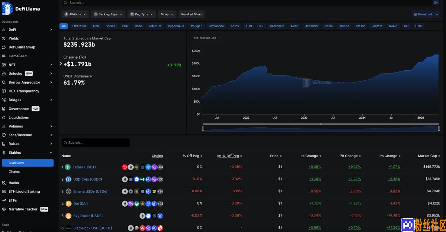Click Reset all filters button
Viewport: 446px width, 232px height.
point(192,14)
